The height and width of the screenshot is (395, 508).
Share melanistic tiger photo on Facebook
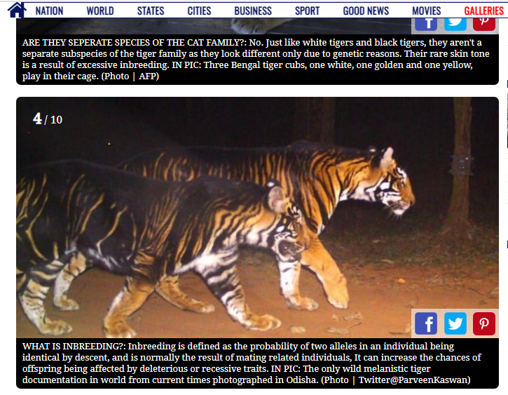pyautogui.click(x=426, y=323)
